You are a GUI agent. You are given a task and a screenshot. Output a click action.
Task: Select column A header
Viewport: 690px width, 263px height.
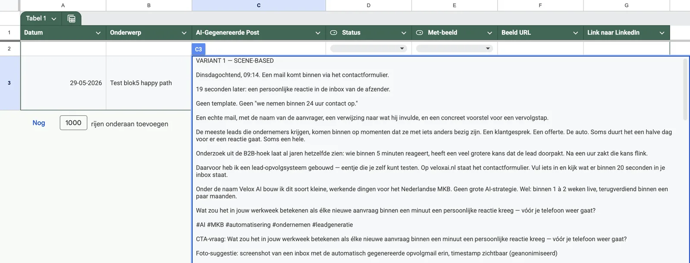click(63, 5)
